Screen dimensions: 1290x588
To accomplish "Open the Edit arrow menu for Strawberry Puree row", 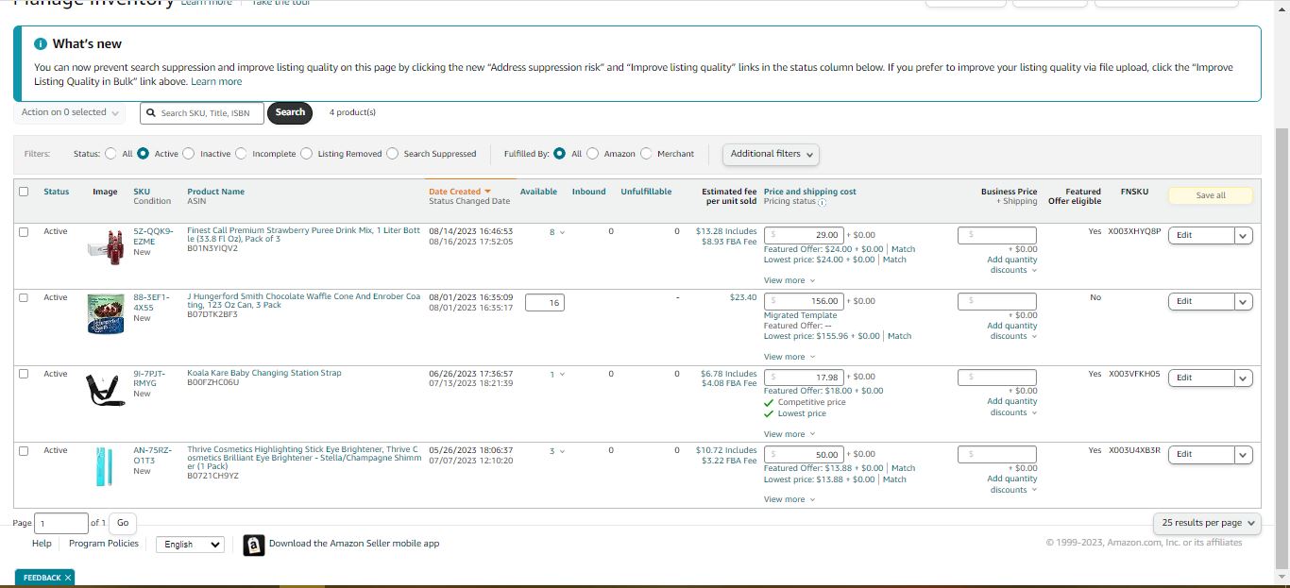I will tap(1243, 236).
